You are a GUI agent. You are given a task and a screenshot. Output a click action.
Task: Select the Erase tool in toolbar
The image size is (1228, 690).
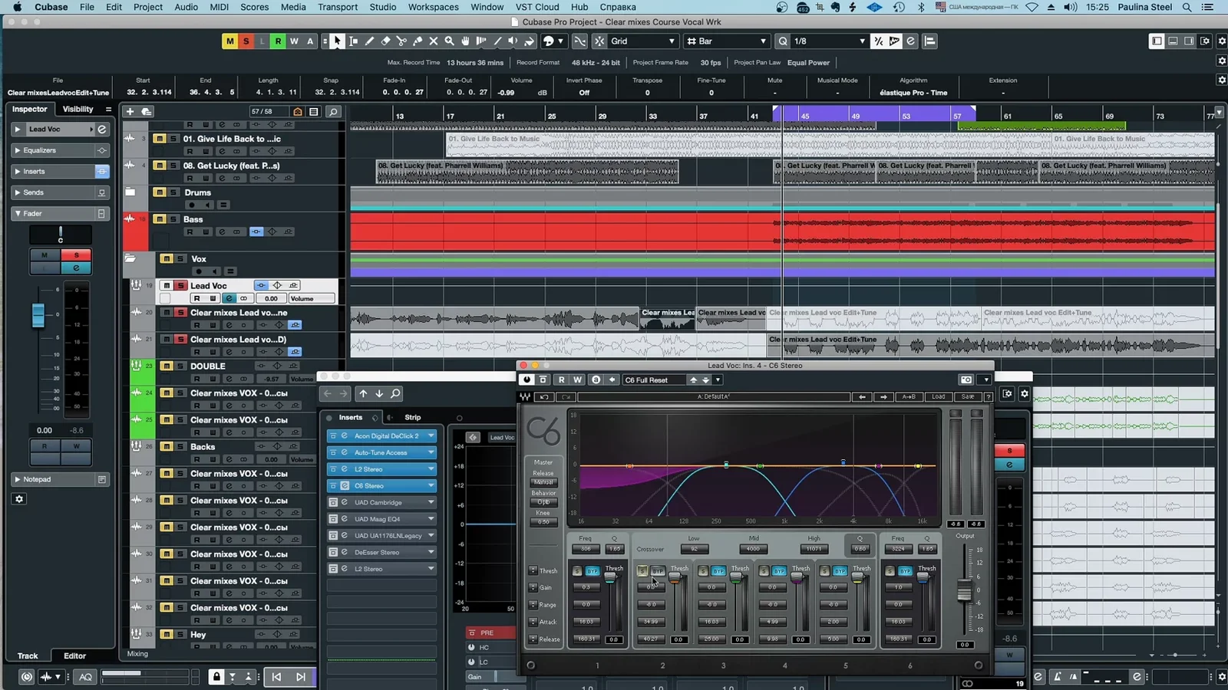tap(385, 41)
